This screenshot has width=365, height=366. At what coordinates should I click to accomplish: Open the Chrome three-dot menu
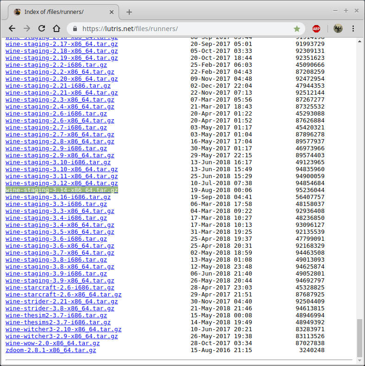coord(353,29)
